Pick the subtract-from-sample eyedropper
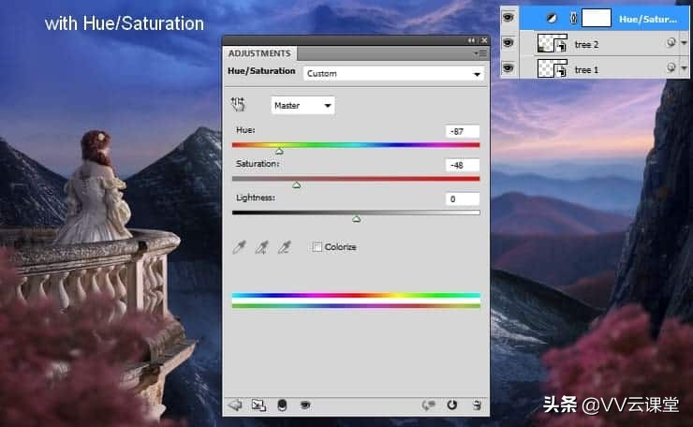The image size is (693, 427). (x=286, y=247)
